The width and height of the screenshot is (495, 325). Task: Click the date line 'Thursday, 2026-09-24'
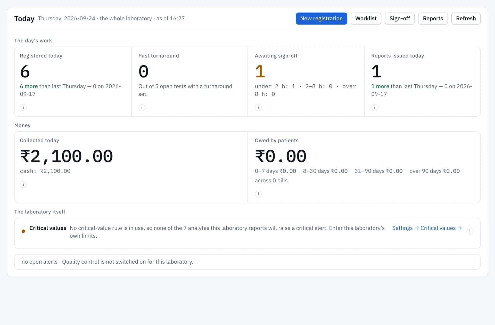67,19
